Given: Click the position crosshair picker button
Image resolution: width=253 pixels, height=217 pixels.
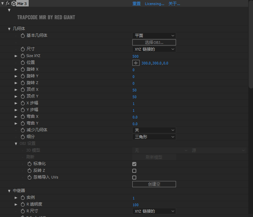Looking at the screenshot, I should (x=136, y=63).
